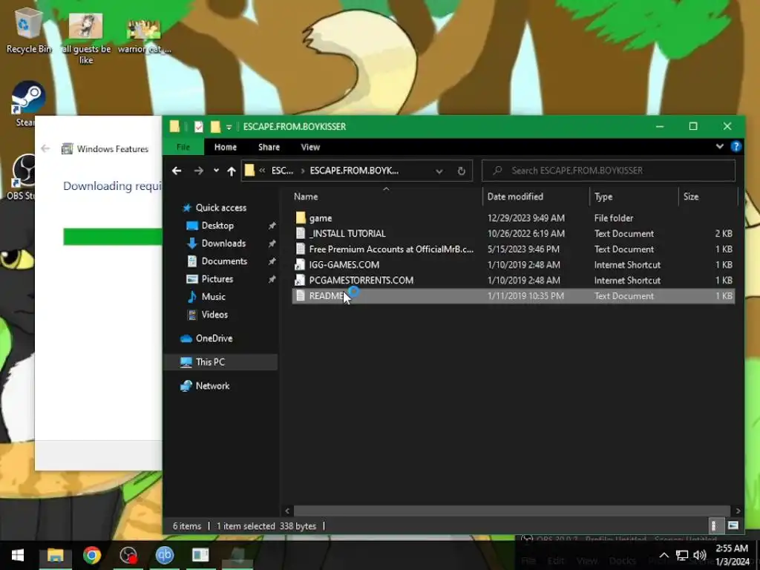
Task: Click back arrow in Windows Features window
Action: 45,148
